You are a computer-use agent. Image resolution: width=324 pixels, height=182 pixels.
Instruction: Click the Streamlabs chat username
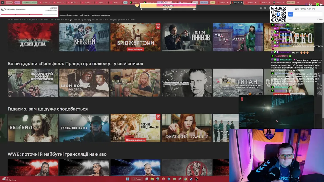[286, 60]
